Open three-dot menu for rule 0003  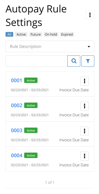coord(85,131)
